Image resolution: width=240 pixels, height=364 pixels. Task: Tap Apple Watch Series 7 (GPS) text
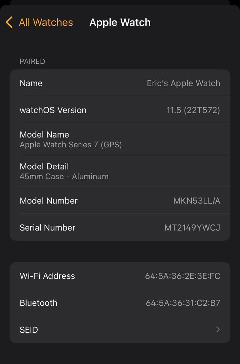click(x=71, y=145)
